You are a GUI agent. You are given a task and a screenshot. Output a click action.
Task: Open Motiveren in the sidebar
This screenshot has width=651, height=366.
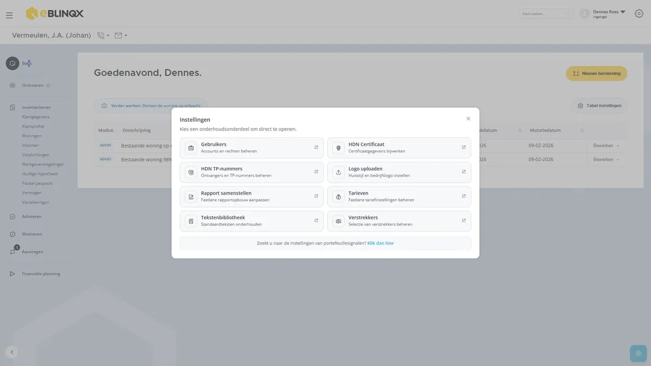tap(32, 234)
